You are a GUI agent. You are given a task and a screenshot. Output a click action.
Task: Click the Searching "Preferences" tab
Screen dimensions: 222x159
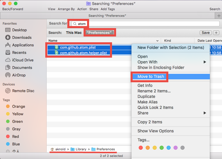pos(107,16)
